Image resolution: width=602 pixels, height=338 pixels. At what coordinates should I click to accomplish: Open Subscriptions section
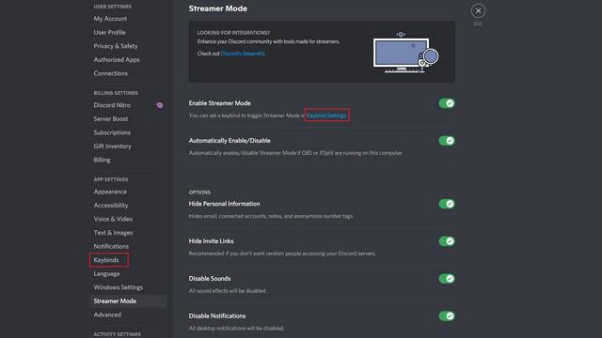[112, 132]
